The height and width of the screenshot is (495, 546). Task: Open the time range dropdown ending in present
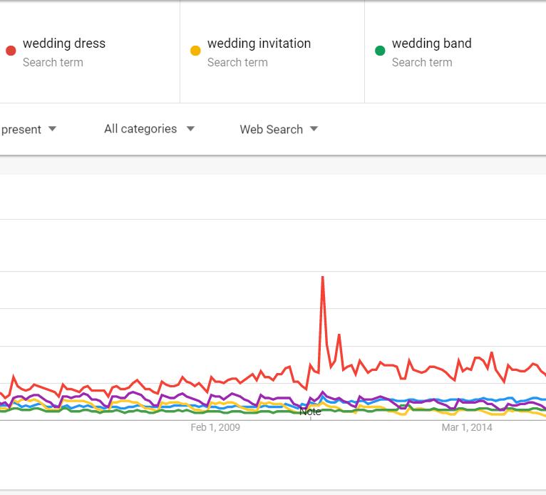tap(30, 129)
